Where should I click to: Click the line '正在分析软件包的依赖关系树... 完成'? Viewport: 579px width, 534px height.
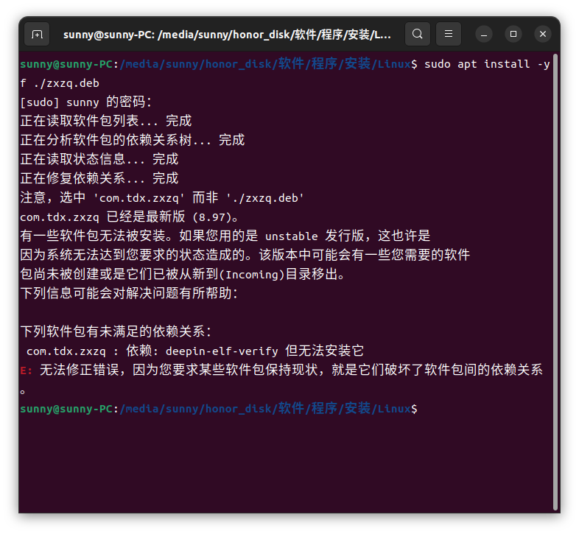pos(132,141)
